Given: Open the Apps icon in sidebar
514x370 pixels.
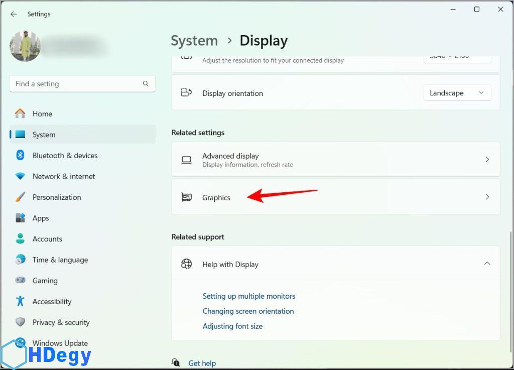Looking at the screenshot, I should tap(20, 218).
